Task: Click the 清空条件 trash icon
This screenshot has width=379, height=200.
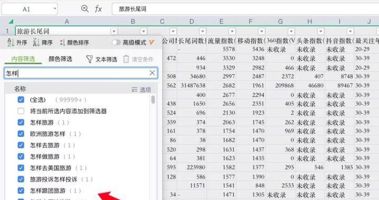Action: click(x=126, y=59)
